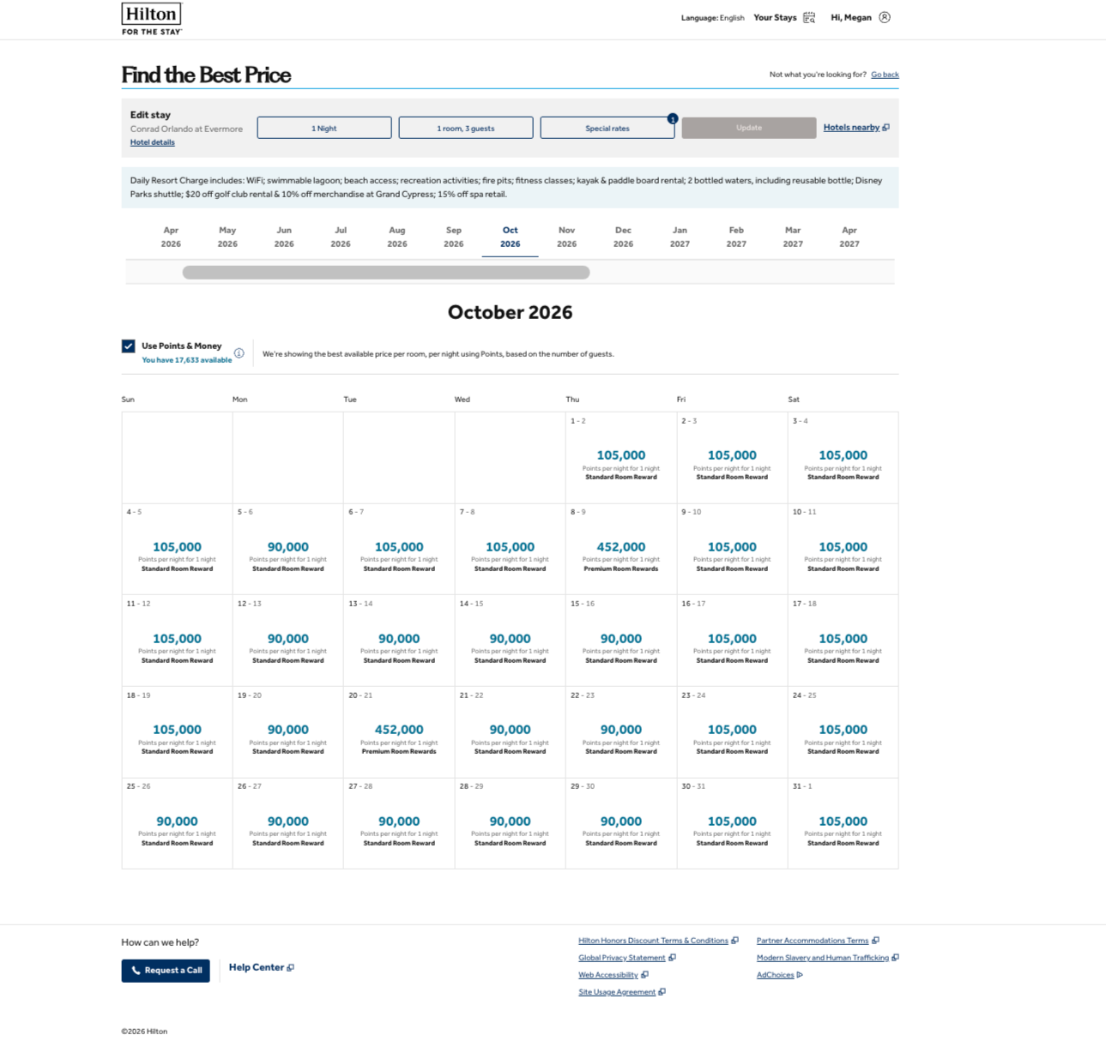Image resolution: width=1106 pixels, height=1047 pixels.
Task: Click the phone icon in Request a Call
Action: [136, 971]
